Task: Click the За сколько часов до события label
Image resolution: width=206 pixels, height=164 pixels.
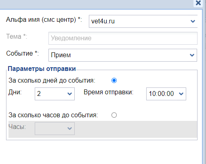Action: pyautogui.click(x=53, y=115)
